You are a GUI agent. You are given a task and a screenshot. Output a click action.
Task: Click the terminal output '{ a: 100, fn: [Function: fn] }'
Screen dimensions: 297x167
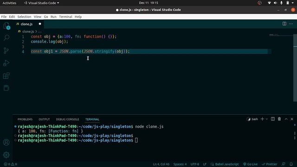(x=51, y=131)
